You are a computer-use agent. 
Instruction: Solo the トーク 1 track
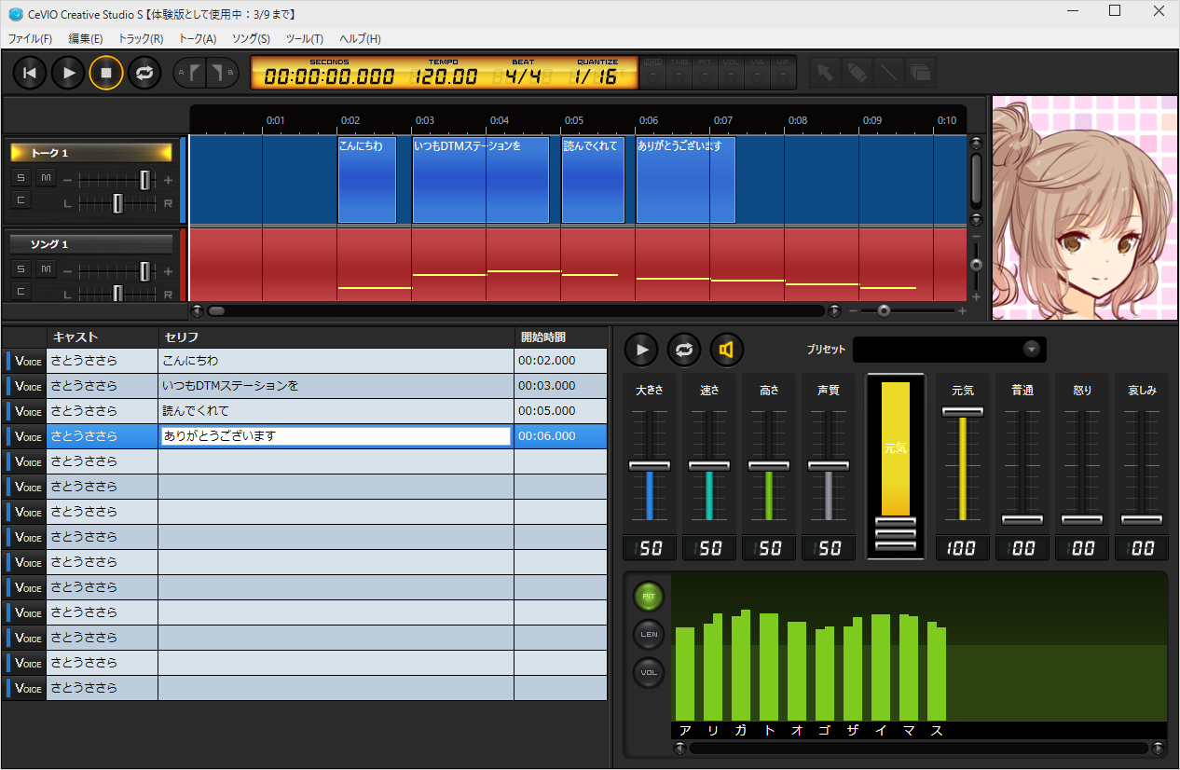[x=21, y=178]
